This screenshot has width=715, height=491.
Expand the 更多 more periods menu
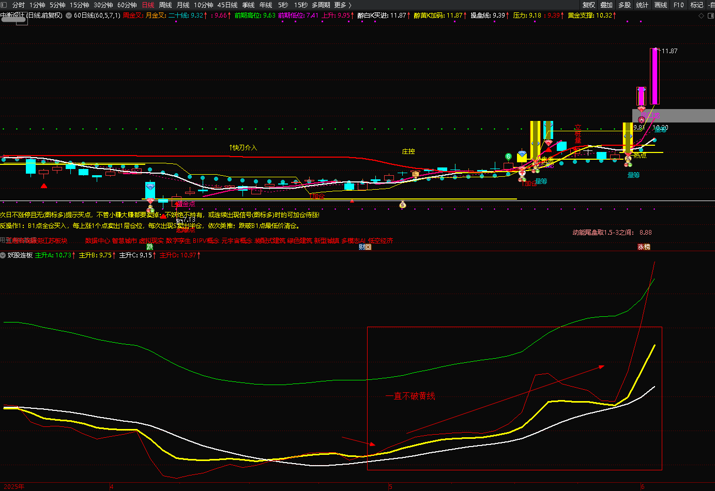pos(343,5)
